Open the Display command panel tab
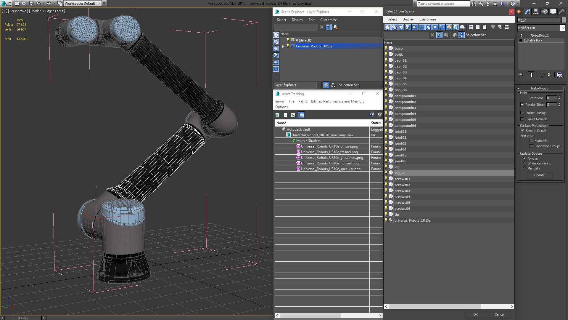Viewport: 568px width, 320px height. [x=553, y=12]
